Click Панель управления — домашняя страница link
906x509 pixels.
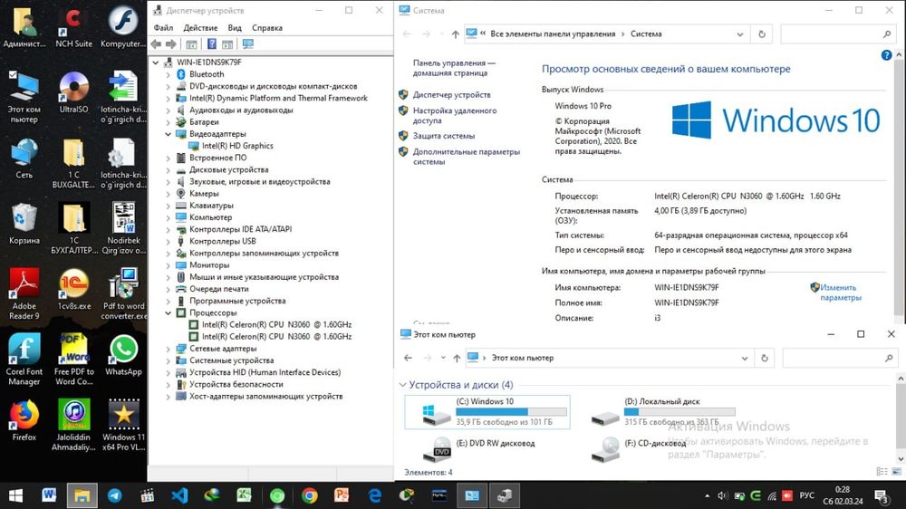(454, 68)
